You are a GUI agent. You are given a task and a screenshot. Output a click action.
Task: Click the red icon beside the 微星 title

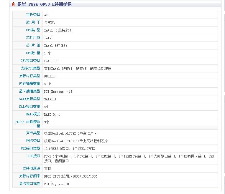point(13,4)
